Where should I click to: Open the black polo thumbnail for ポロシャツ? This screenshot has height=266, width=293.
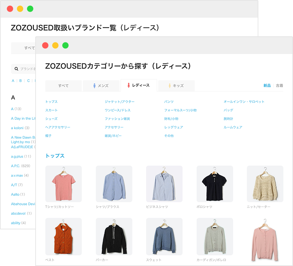(x=215, y=184)
